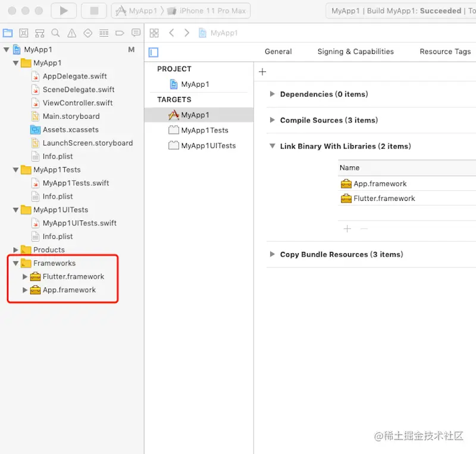Click the build status activity view

tap(401, 11)
